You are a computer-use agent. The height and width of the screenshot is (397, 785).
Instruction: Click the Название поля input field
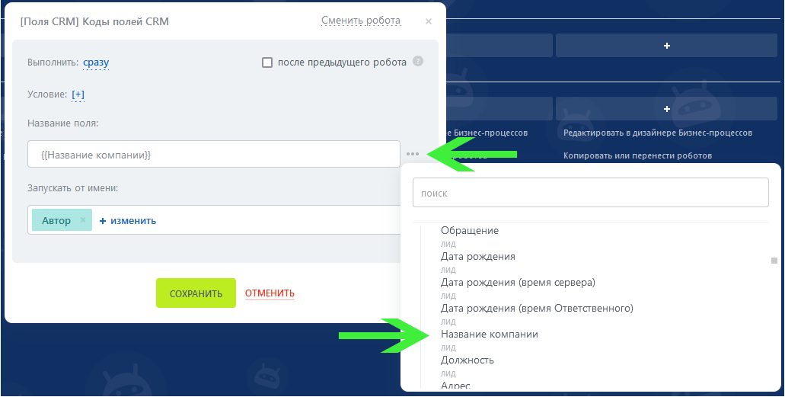214,155
